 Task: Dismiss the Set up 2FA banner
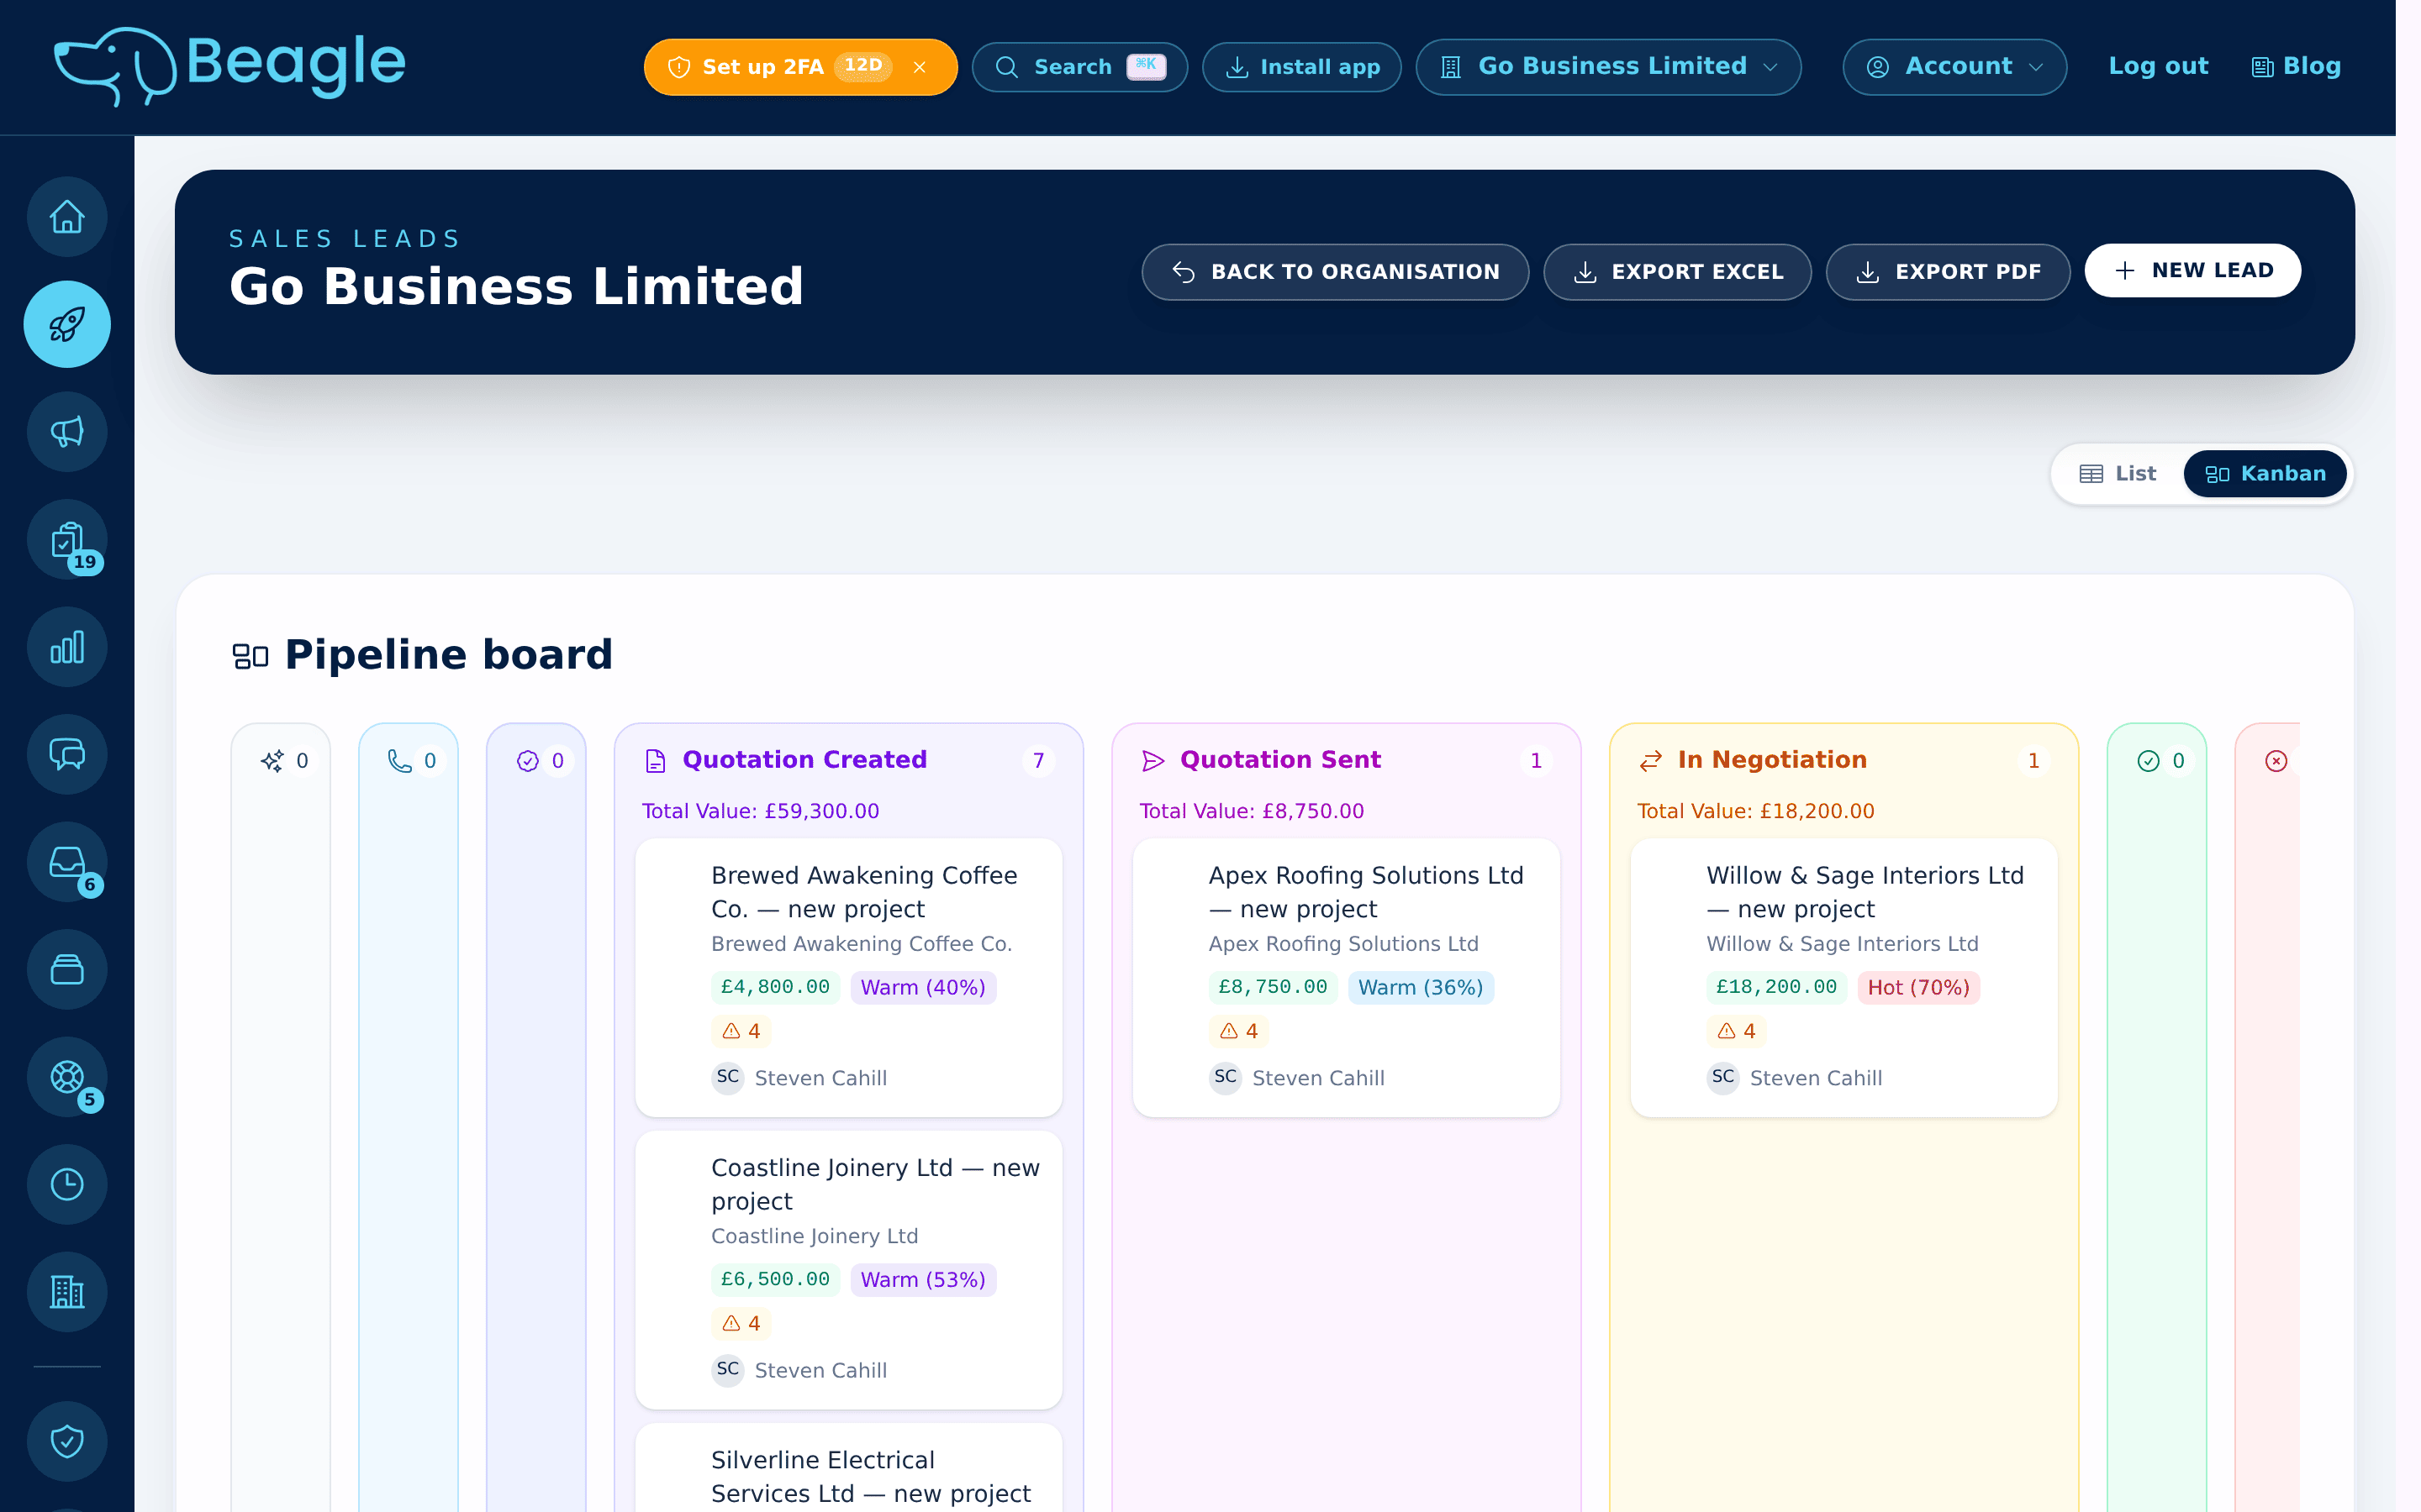pyautogui.click(x=920, y=67)
